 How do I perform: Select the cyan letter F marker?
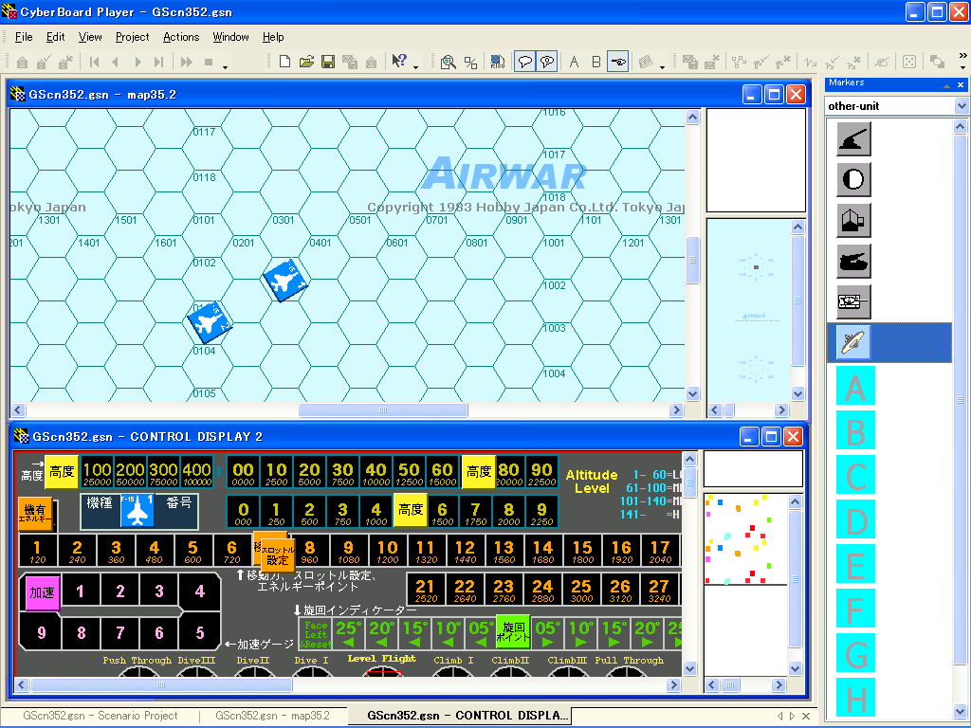click(856, 609)
